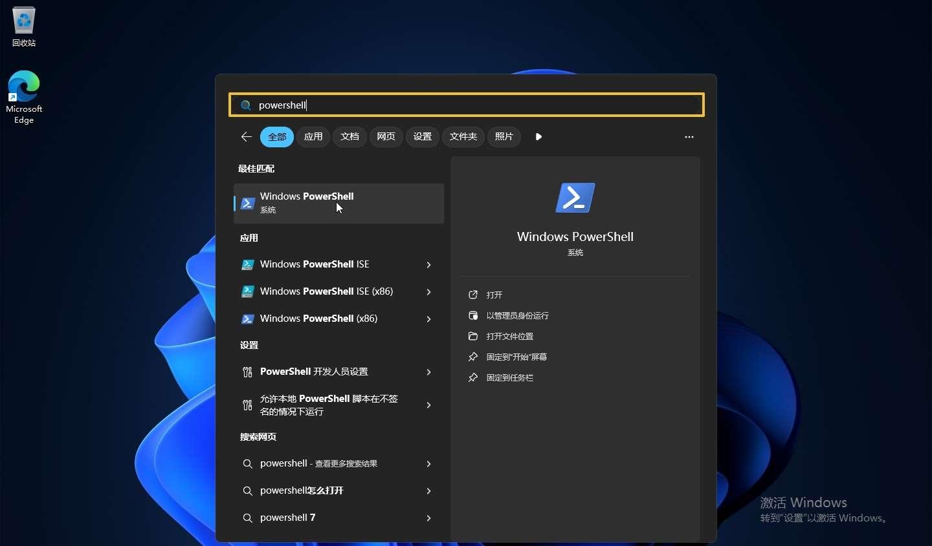
Task: Expand Windows PowerShell ISE (x86) chevron
Action: [x=428, y=291]
